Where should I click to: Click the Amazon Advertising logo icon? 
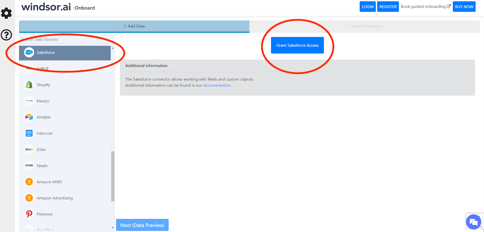pyautogui.click(x=29, y=198)
